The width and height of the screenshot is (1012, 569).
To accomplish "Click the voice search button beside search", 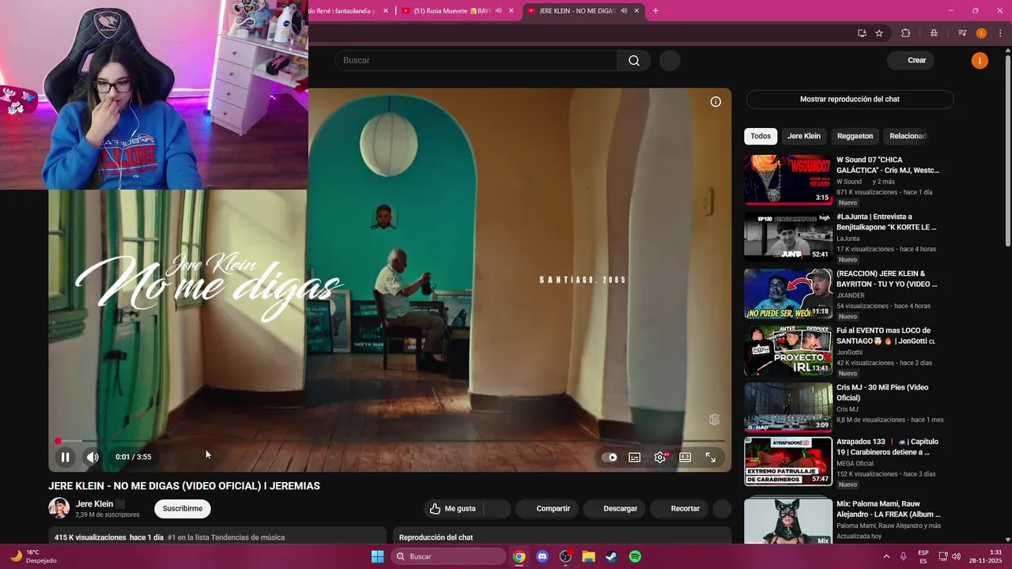I will tap(670, 61).
